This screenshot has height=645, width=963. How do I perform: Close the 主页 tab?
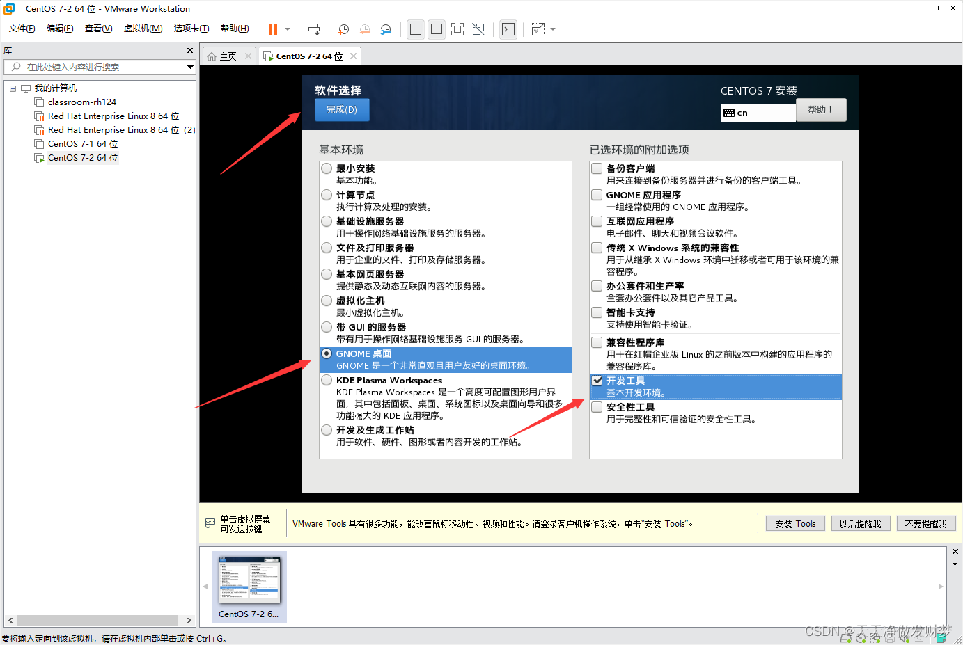point(248,56)
